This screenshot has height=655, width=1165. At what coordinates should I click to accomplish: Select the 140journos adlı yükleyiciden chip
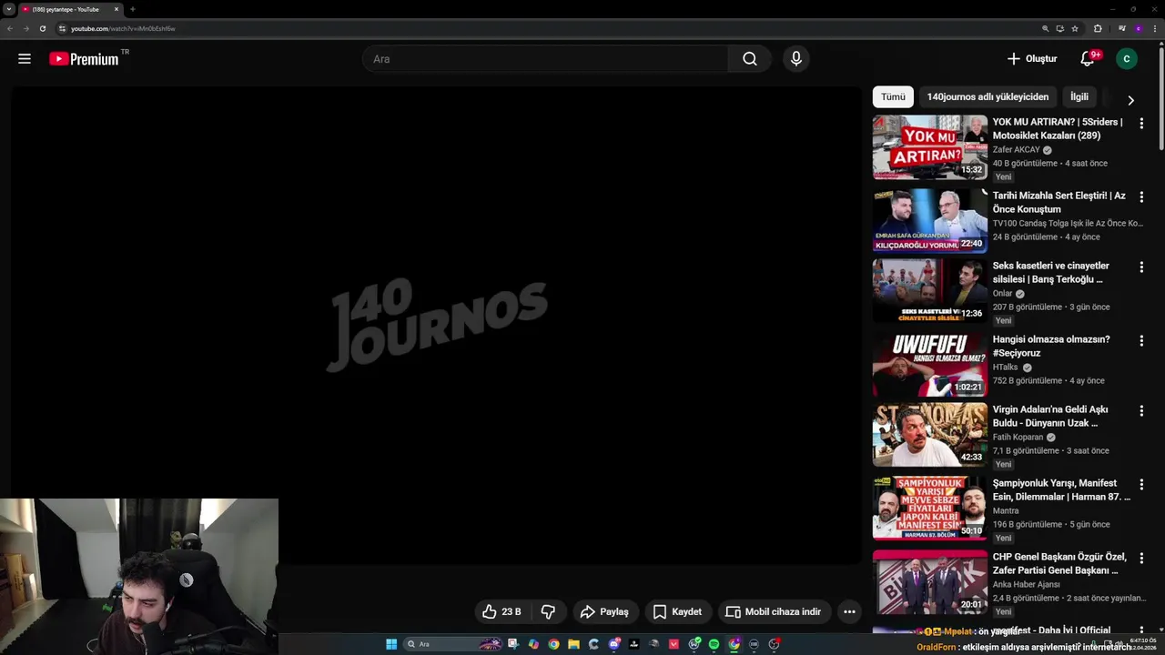pyautogui.click(x=988, y=96)
